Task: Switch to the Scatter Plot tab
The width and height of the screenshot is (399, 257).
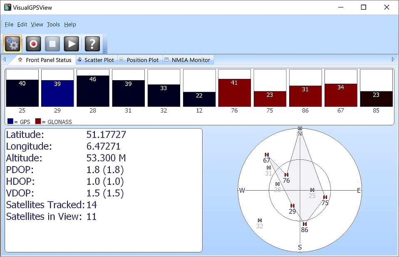Action: click(x=96, y=60)
